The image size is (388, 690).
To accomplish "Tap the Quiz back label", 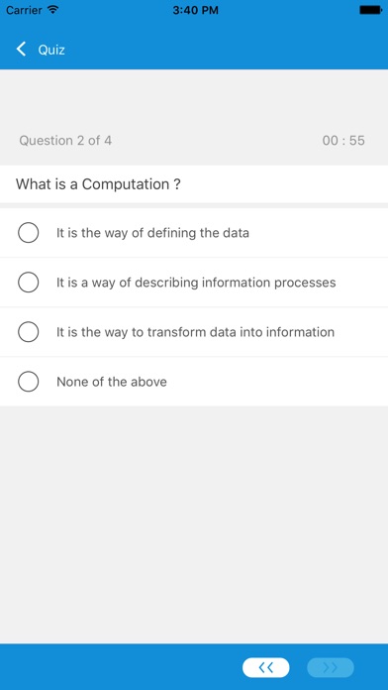I will tap(51, 50).
